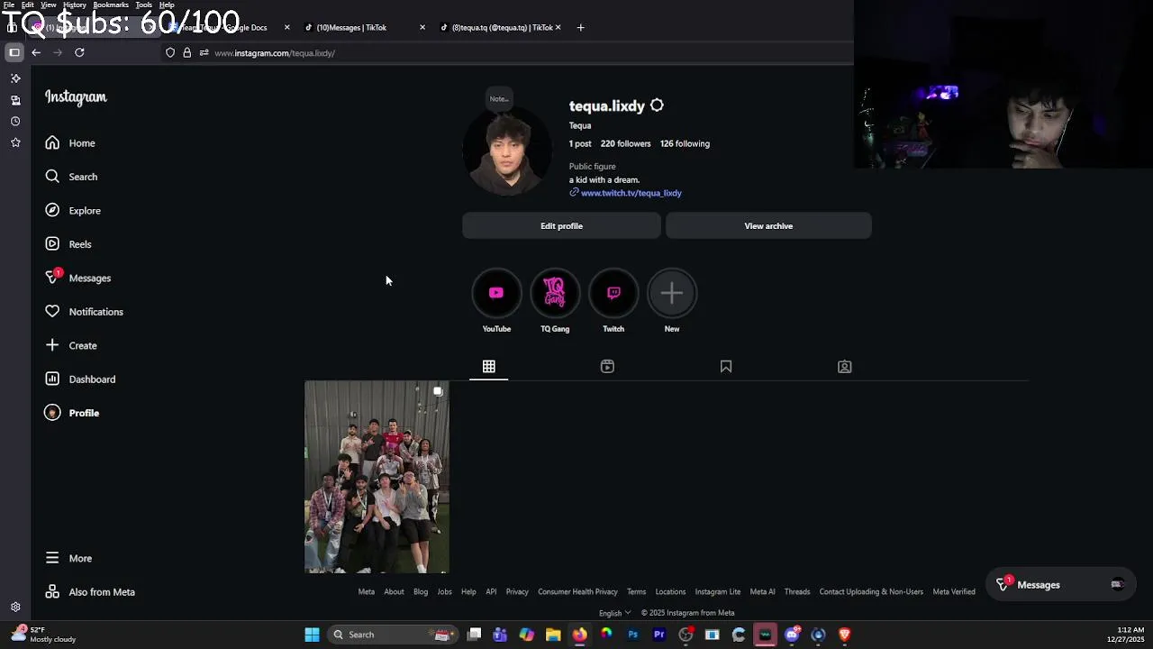Image resolution: width=1153 pixels, height=649 pixels.
Task: Open the TQ Gang story highlight
Action: tap(555, 294)
